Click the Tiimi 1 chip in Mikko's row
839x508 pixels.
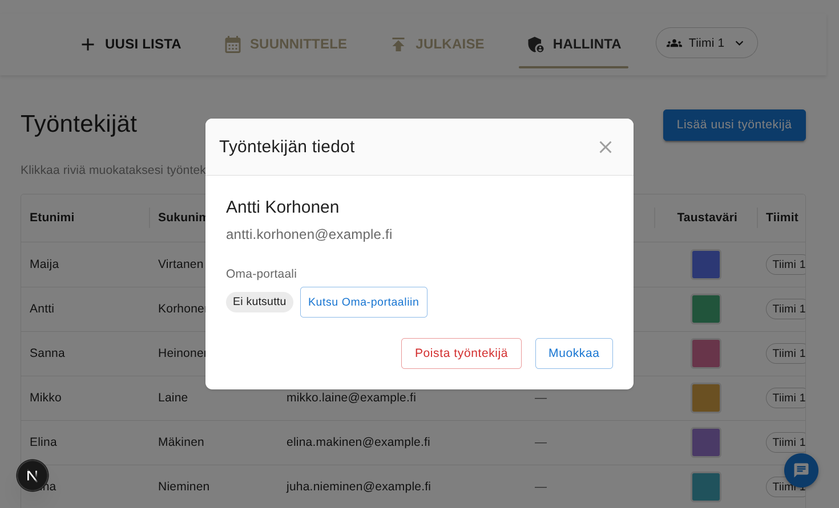click(x=786, y=398)
